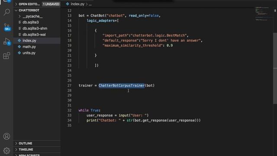
Task: Click "chatterbot.logic.BestMatch" string
Action: click(x=158, y=36)
